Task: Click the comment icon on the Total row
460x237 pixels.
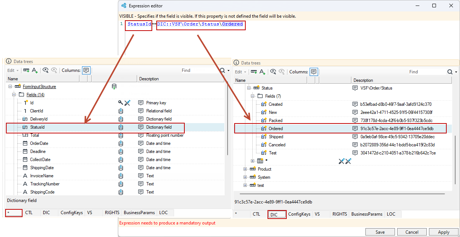Action: pos(141,135)
